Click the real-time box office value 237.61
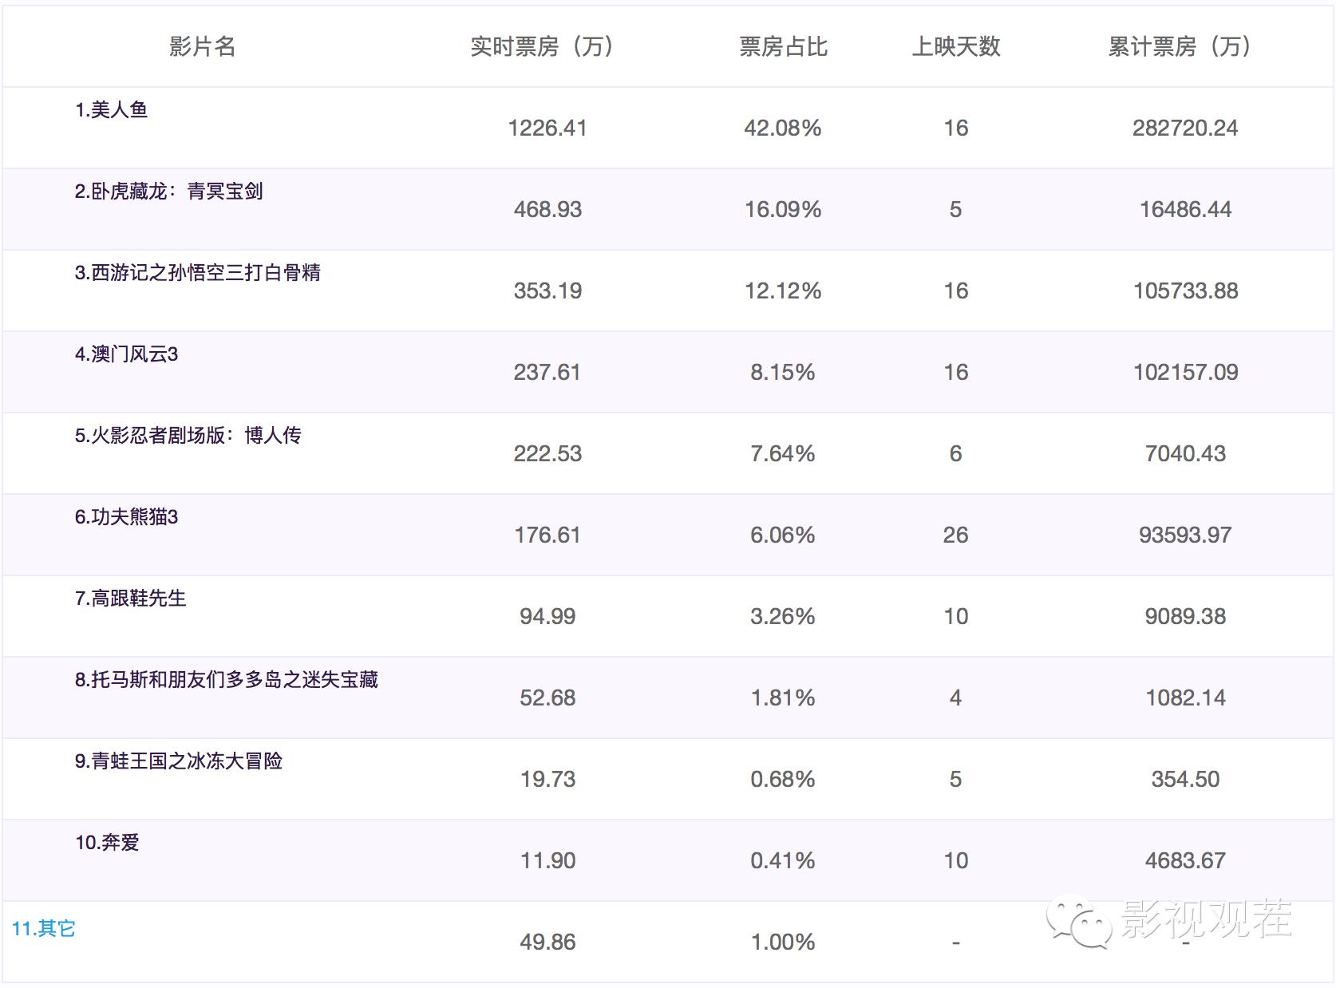This screenshot has height=988, width=1336. click(547, 373)
